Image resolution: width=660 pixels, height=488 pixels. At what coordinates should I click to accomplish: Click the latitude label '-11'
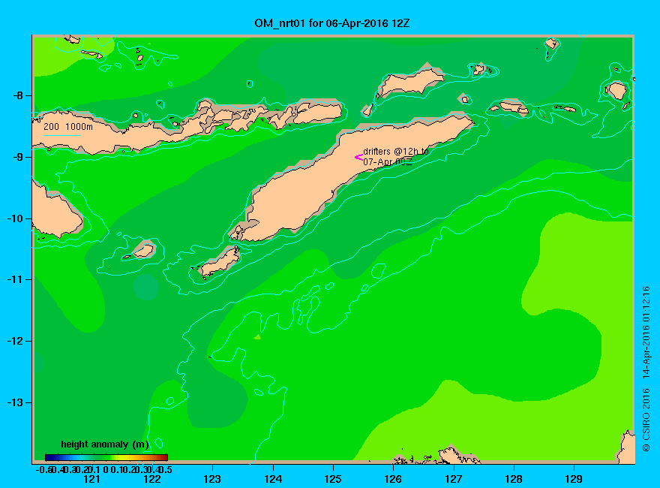click(15, 279)
